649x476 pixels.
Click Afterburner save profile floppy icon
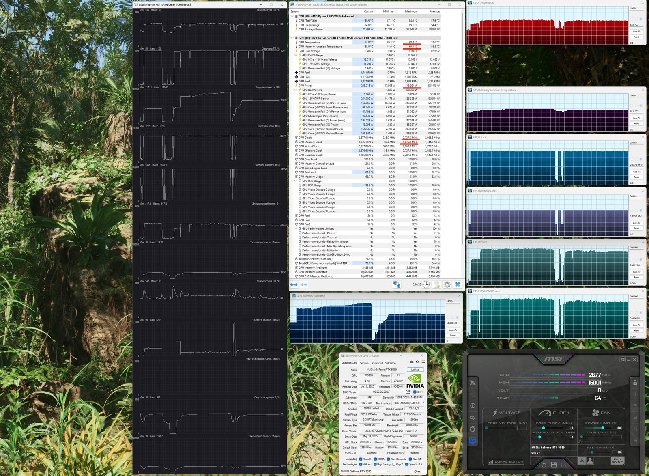click(554, 465)
